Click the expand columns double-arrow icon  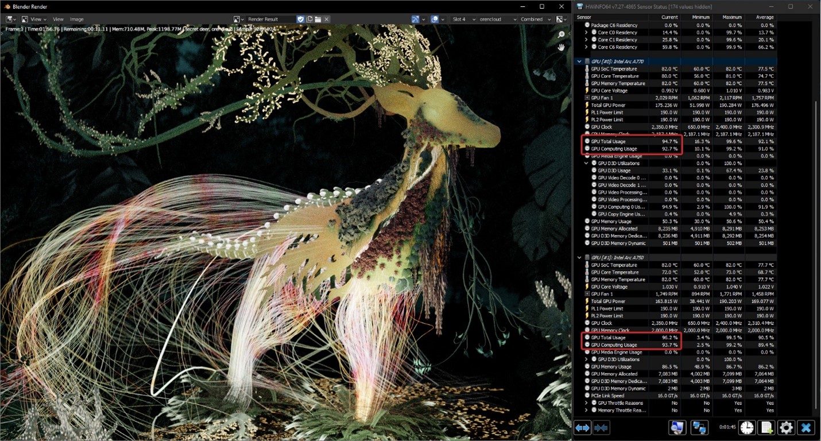pyautogui.click(x=582, y=427)
